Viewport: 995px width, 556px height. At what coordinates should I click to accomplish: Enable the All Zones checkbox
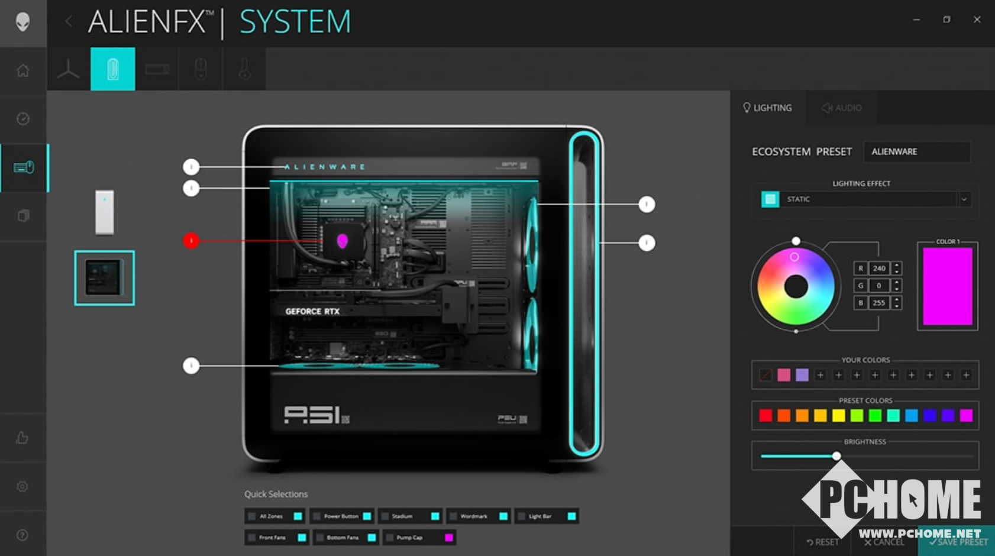click(252, 516)
